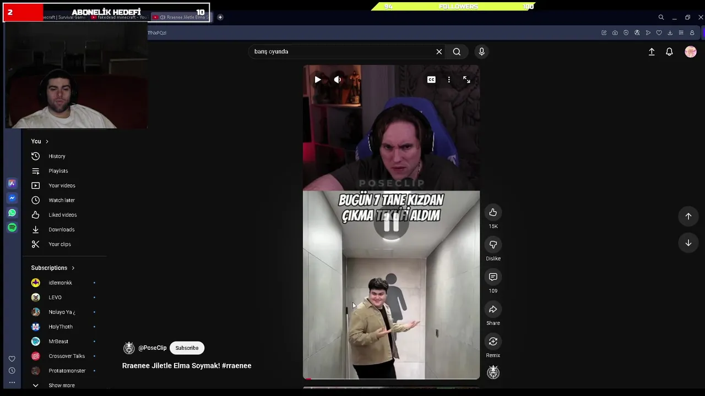This screenshot has height=396, width=705.
Task: Switch to Rraenee Jiletle Elma tab
Action: (x=181, y=17)
